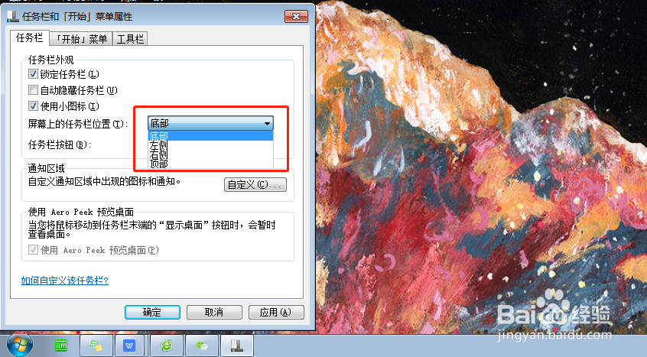Choose 左侧 in the position list
647x357 pixels.
[210, 145]
